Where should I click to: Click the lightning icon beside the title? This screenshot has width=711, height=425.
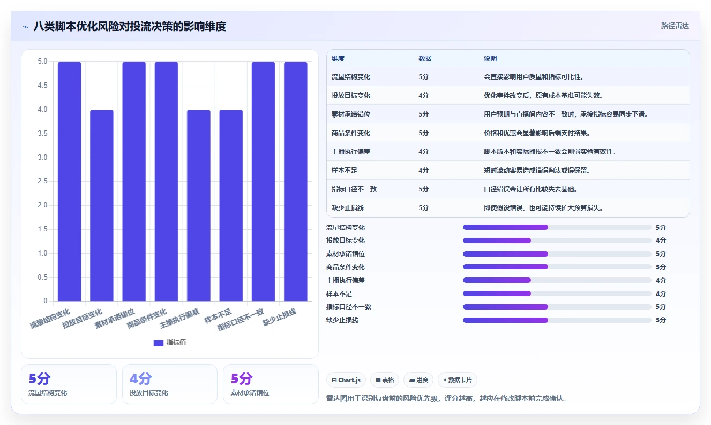pos(25,27)
